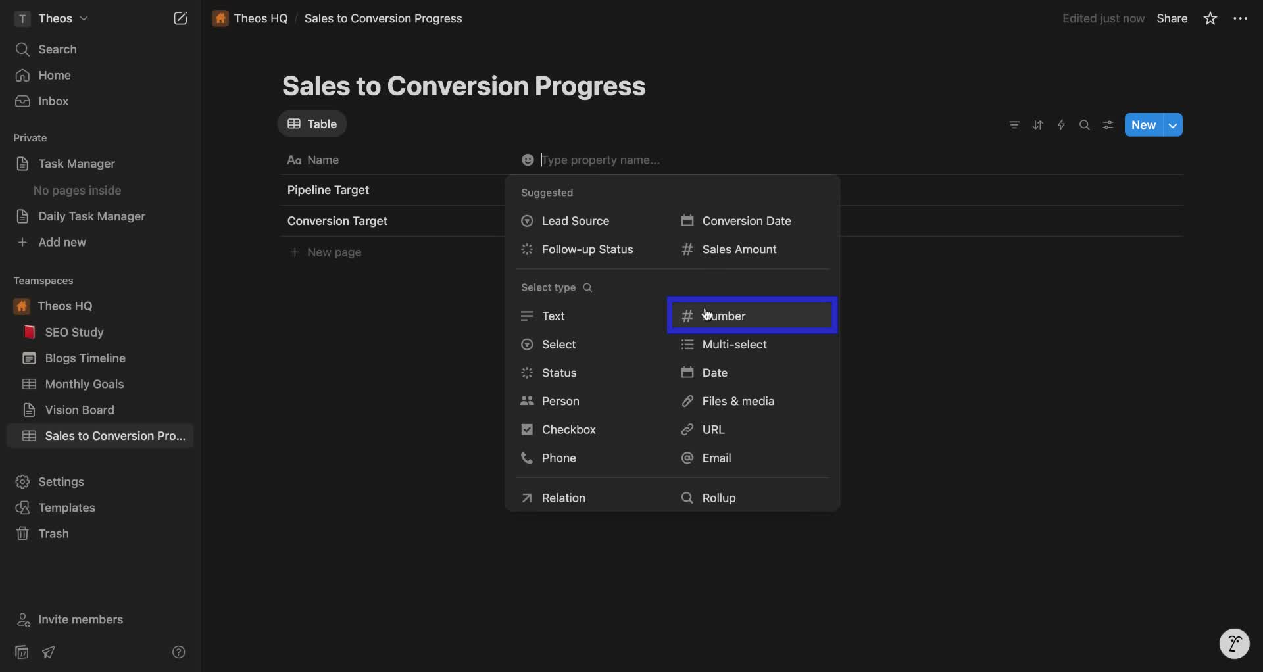Screen dimensions: 1263x672
Task: Open sort options via the sort arrows icon
Action: pyautogui.click(x=1038, y=125)
